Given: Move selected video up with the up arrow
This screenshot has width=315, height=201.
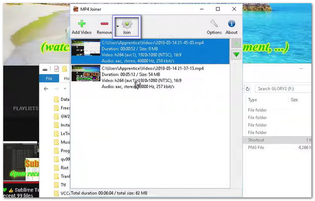Looking at the screenshot, I should point(236,43).
